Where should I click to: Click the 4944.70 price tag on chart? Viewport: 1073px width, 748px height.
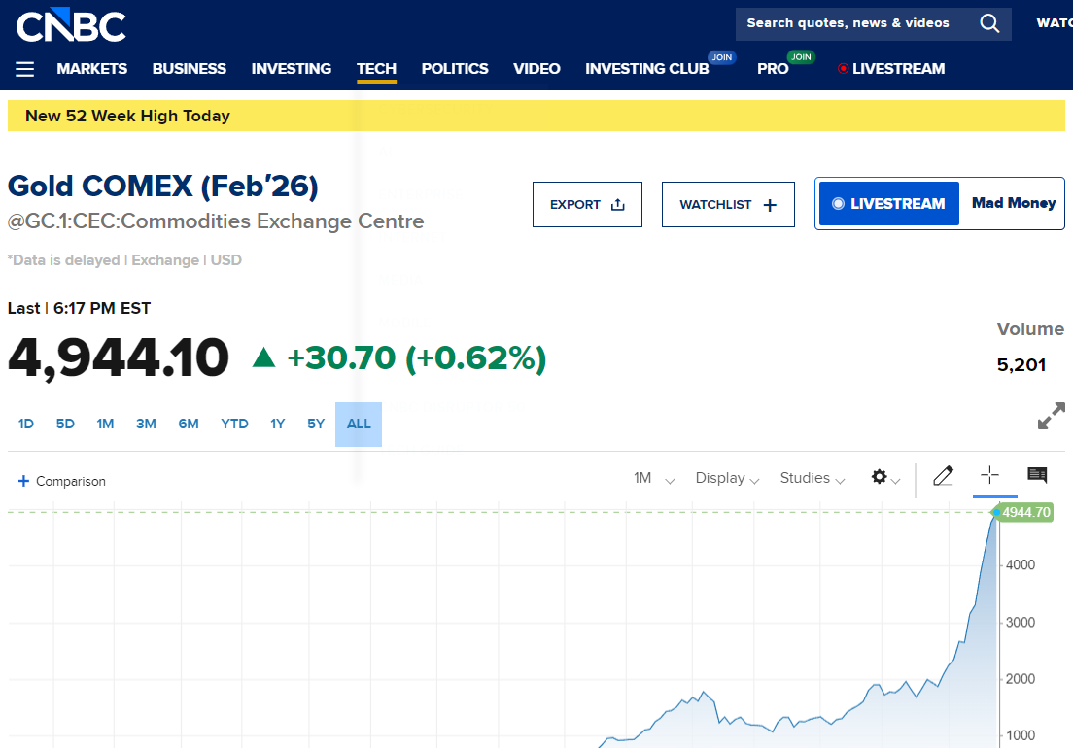tap(1024, 512)
